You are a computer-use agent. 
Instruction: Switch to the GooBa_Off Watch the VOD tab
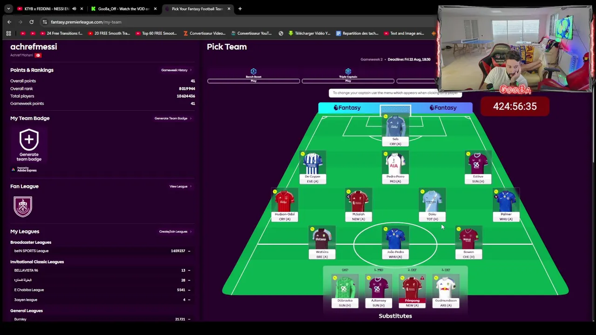coord(123,9)
